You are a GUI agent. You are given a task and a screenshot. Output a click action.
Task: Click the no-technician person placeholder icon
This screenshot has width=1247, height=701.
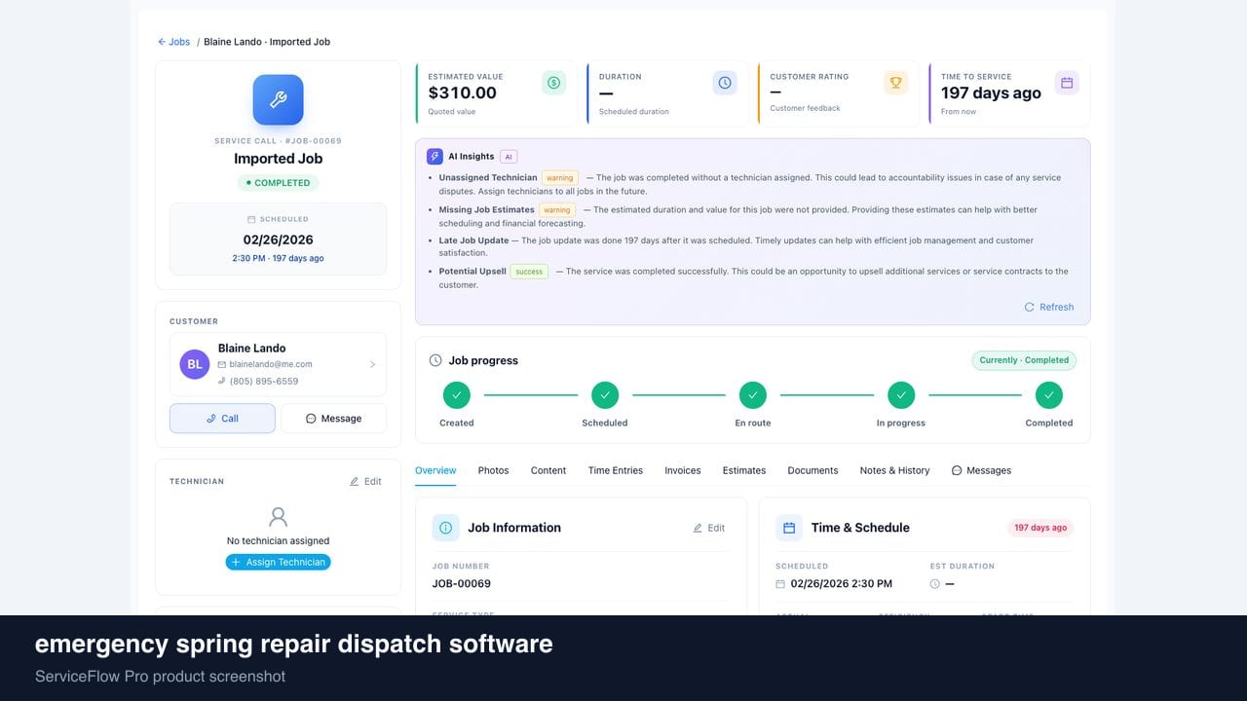coord(279,517)
